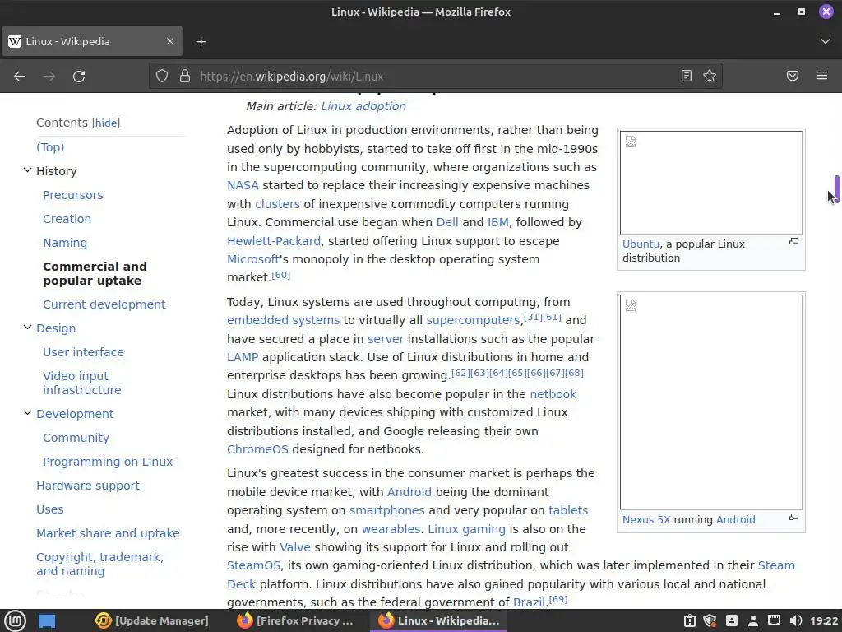Image resolution: width=842 pixels, height=632 pixels.
Task: Go to Uses section
Action: click(50, 509)
